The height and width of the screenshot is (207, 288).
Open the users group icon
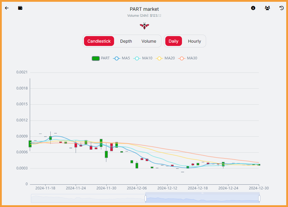[x=267, y=8]
